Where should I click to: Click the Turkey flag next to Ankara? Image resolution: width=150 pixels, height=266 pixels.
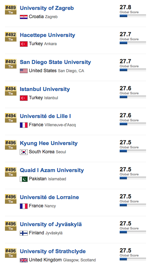pyautogui.click(x=24, y=44)
